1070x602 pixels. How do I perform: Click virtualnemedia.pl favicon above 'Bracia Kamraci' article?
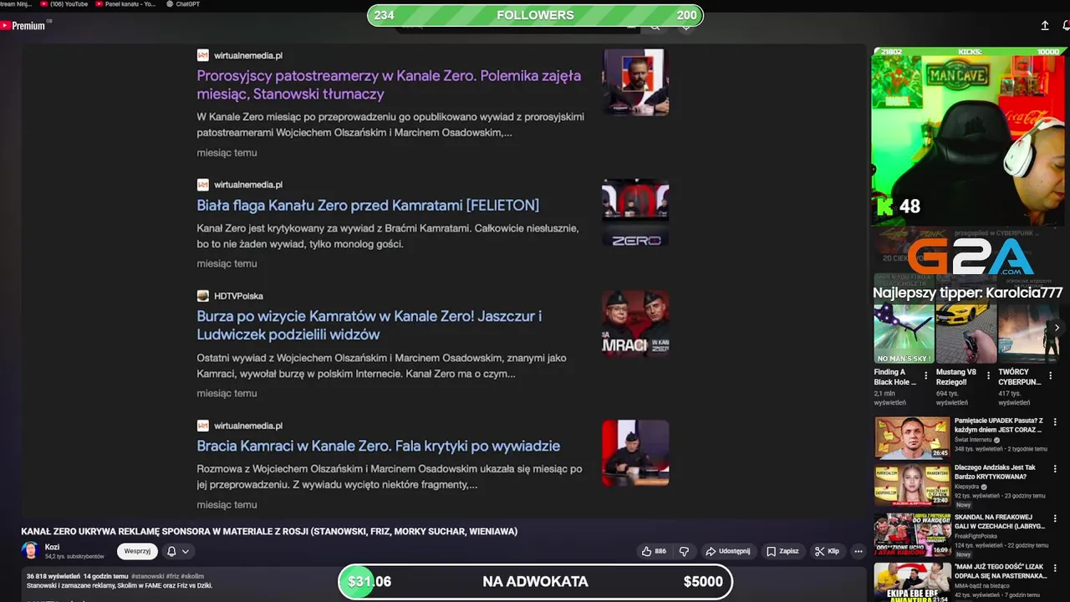coord(203,426)
